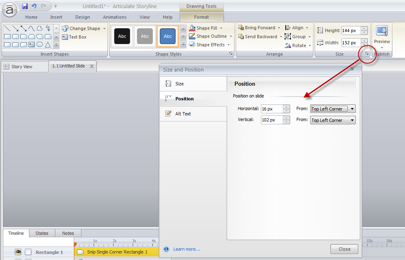The height and width of the screenshot is (260, 405).
Task: Select the Triangle shape
Action: [48, 45]
